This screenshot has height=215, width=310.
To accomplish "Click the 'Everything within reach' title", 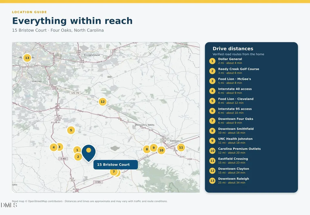I will [x=72, y=21].
